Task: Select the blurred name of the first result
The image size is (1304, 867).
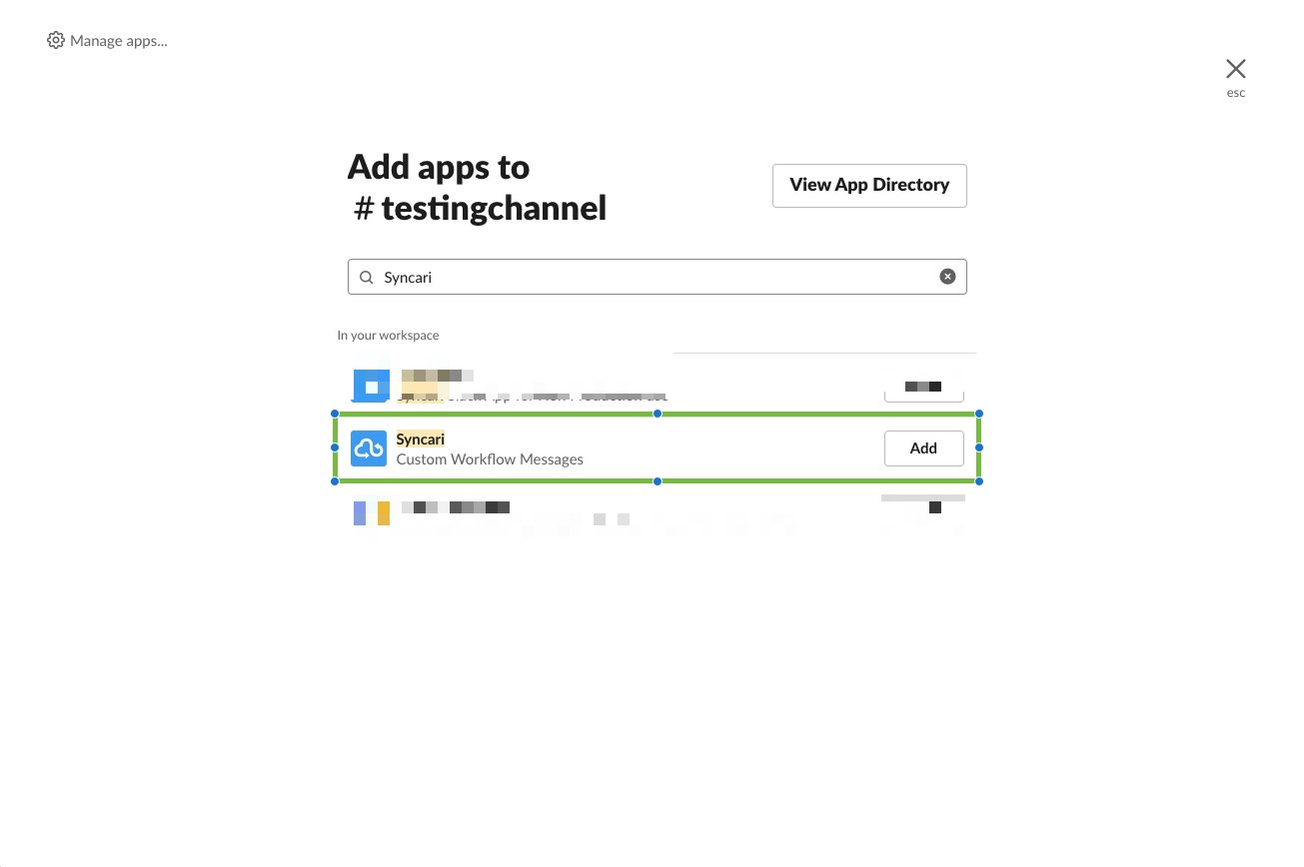Action: (x=437, y=376)
